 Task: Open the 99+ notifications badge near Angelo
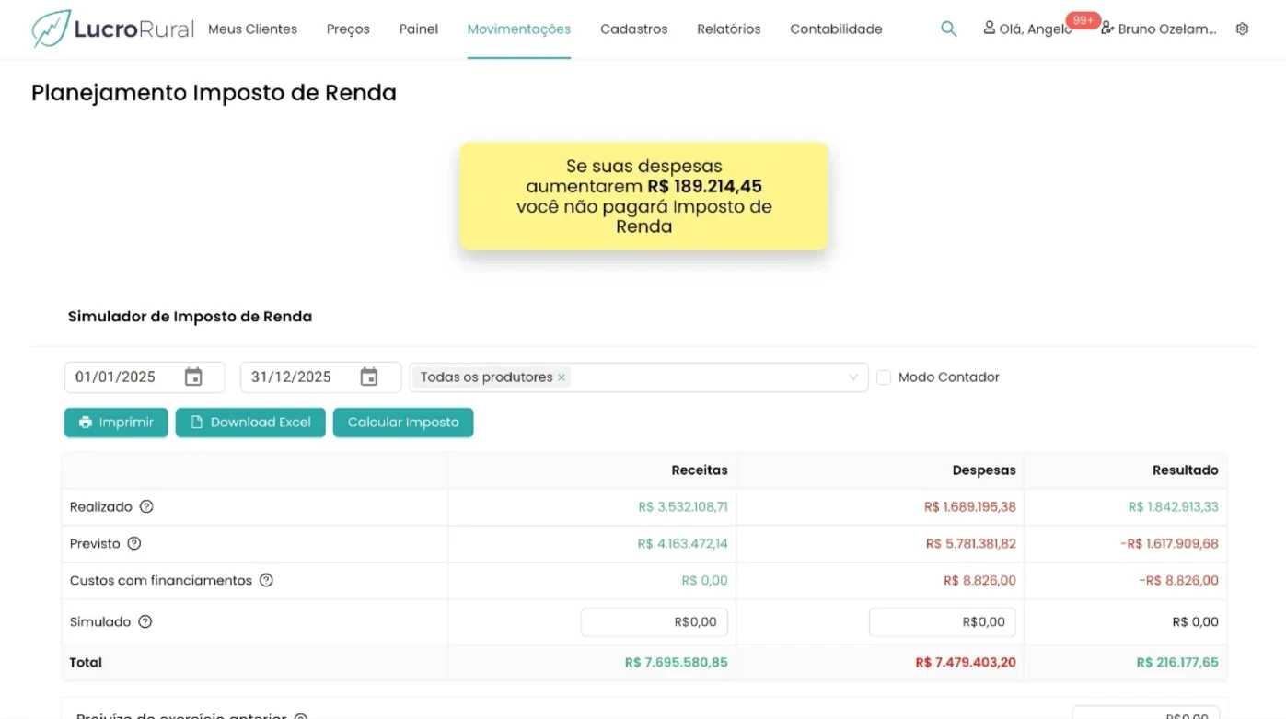(x=1083, y=20)
